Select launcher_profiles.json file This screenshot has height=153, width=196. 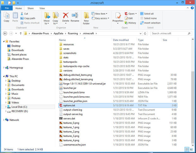75,101
